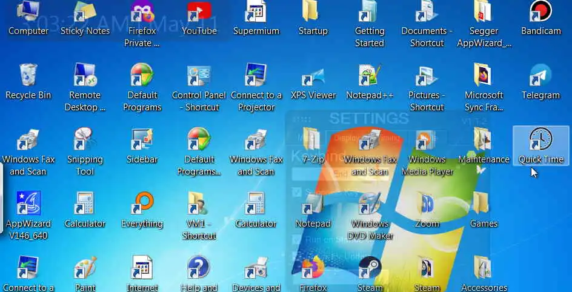This screenshot has width=572, height=292.
Task: Select the Firefox Private browsing shortcut
Action: pyautogui.click(x=142, y=12)
